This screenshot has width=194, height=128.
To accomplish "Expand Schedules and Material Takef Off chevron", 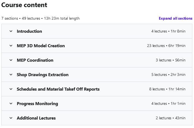I will (11, 89).
